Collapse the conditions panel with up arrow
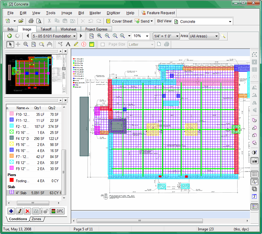262x234 pixels. pyautogui.click(x=60, y=100)
